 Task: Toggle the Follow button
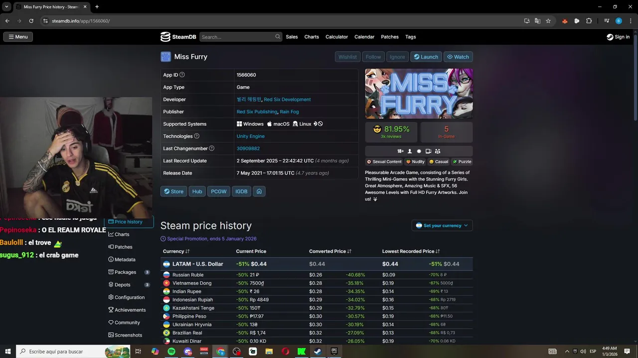click(x=373, y=57)
